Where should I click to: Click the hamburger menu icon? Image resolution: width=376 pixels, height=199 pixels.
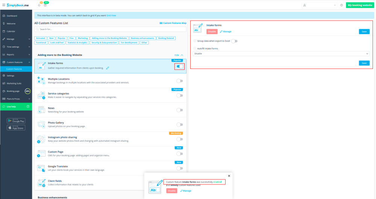pos(4,5)
